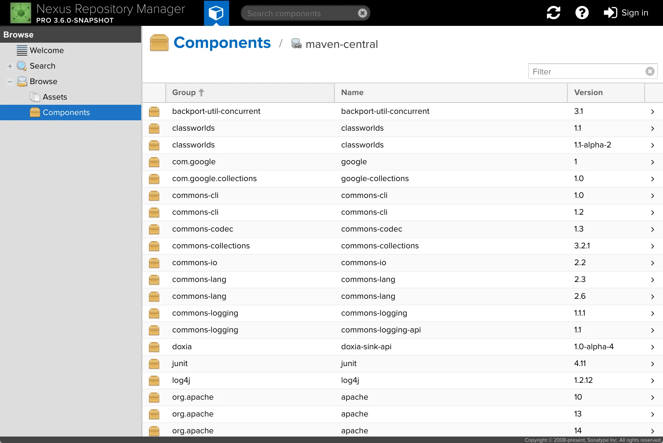Click the Components breadcrumb link
Image resolution: width=663 pixels, height=443 pixels.
coord(222,43)
